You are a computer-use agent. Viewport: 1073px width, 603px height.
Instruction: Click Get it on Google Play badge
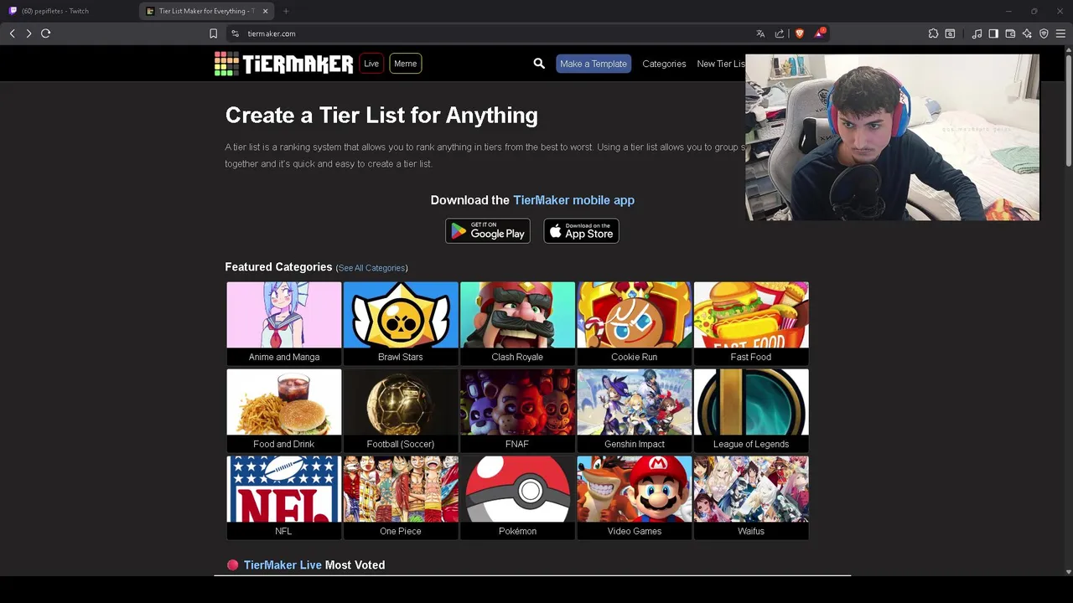coord(488,231)
